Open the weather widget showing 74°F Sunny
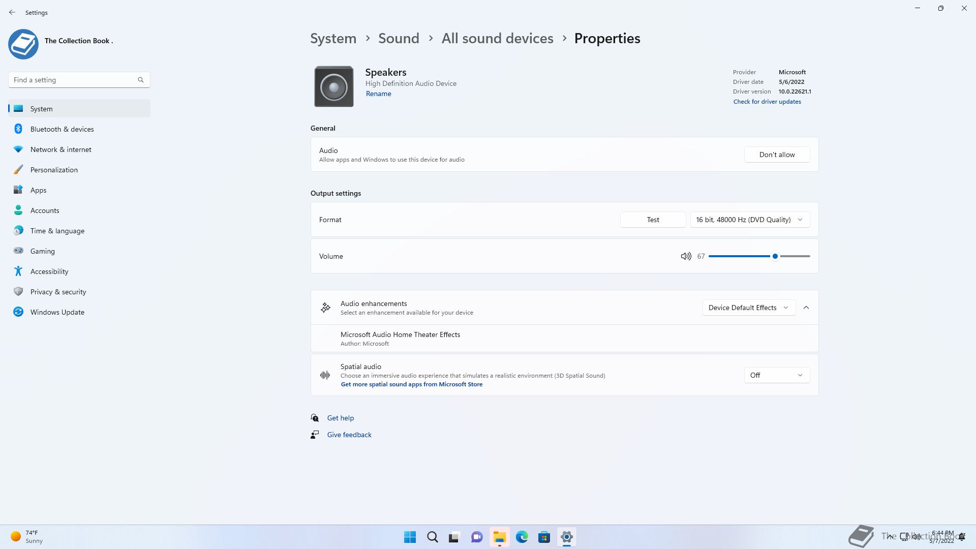 (x=26, y=537)
